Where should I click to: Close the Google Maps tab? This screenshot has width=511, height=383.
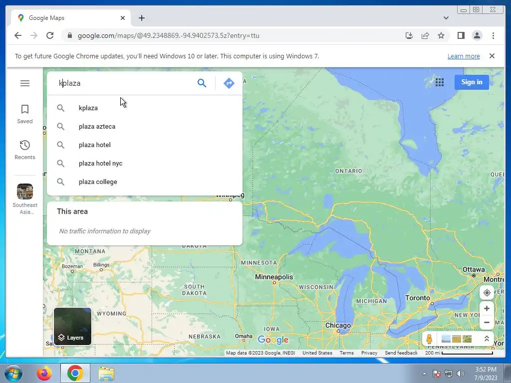click(x=123, y=18)
